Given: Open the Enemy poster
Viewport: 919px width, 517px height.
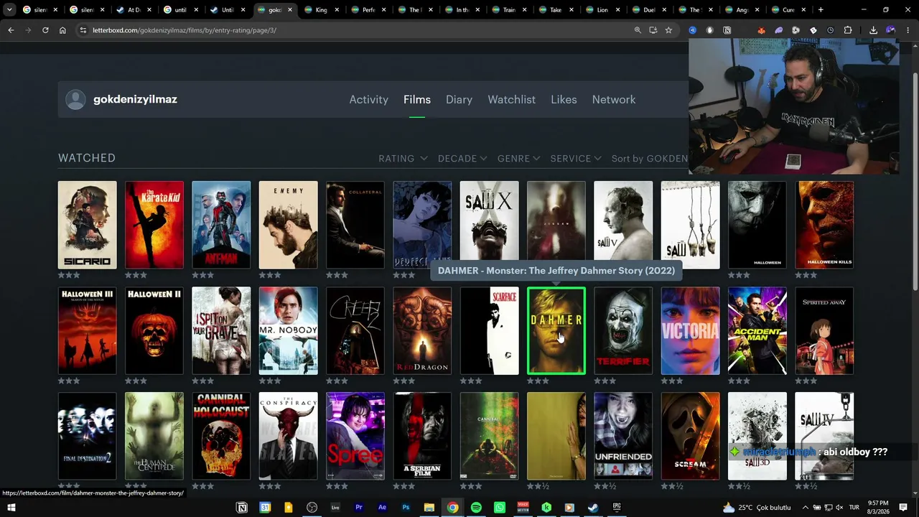Looking at the screenshot, I should (x=288, y=225).
